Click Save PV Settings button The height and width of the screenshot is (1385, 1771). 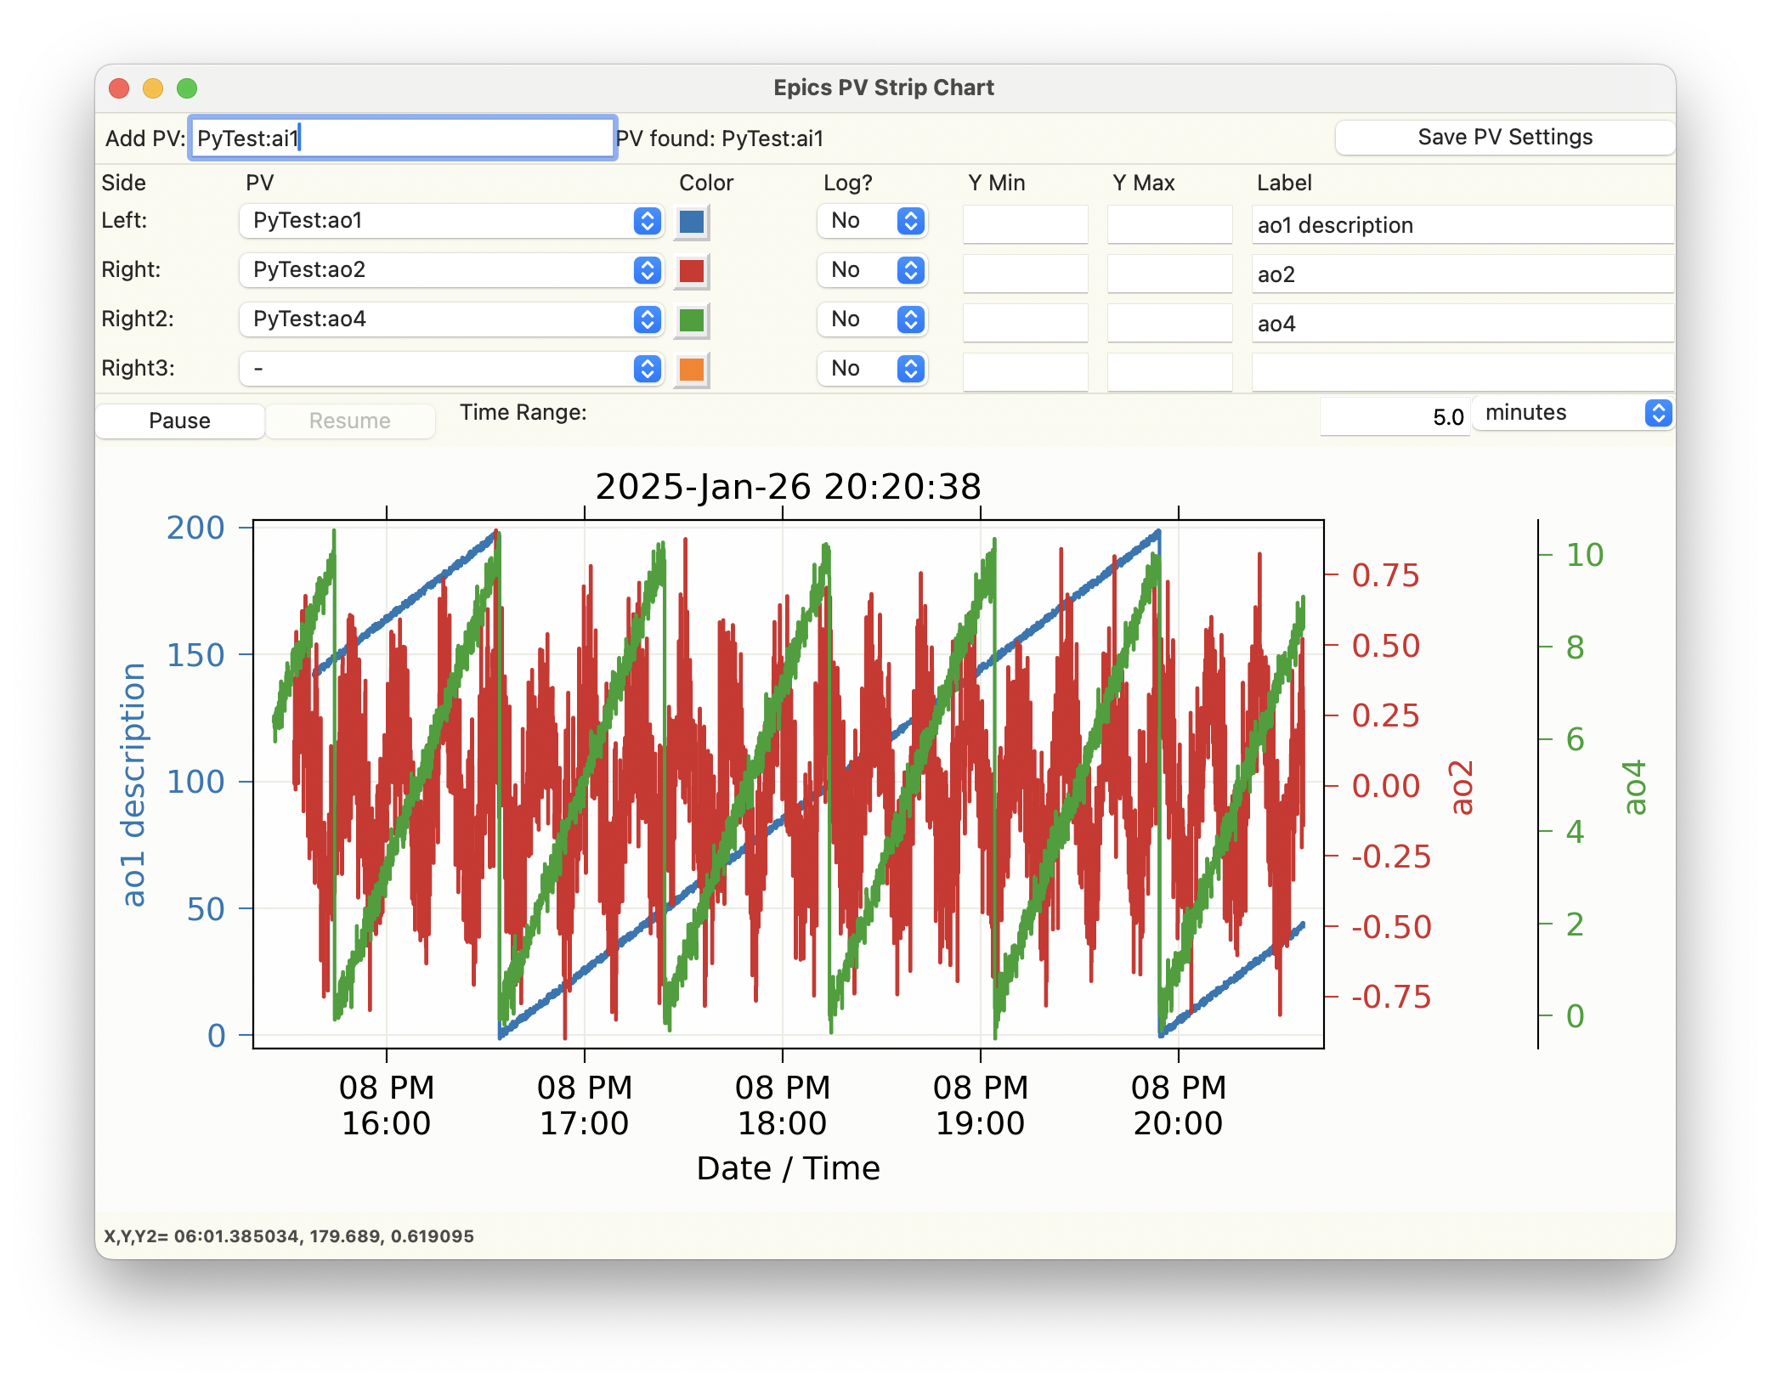coord(1504,138)
